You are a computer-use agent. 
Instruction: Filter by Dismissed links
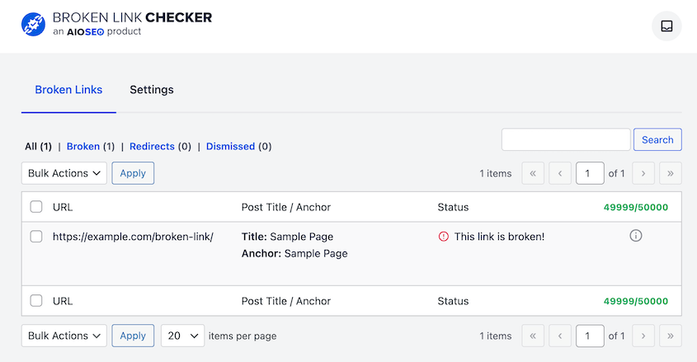point(230,146)
